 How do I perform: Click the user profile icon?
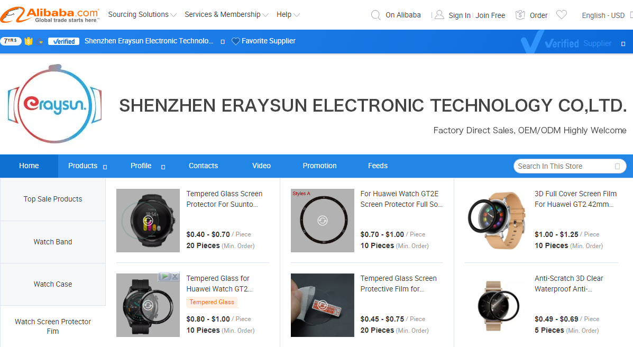coord(439,15)
